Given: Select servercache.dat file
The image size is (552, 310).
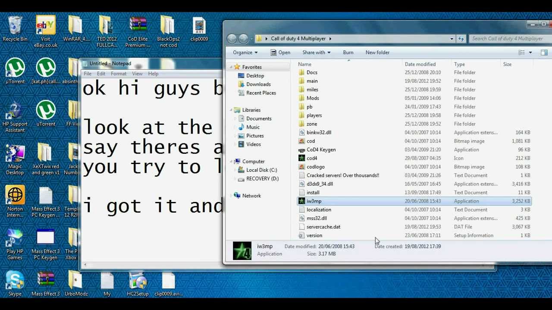Looking at the screenshot, I should pyautogui.click(x=323, y=227).
